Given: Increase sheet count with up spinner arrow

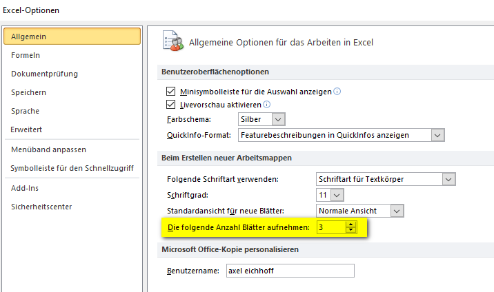Looking at the screenshot, I should pos(350,225).
